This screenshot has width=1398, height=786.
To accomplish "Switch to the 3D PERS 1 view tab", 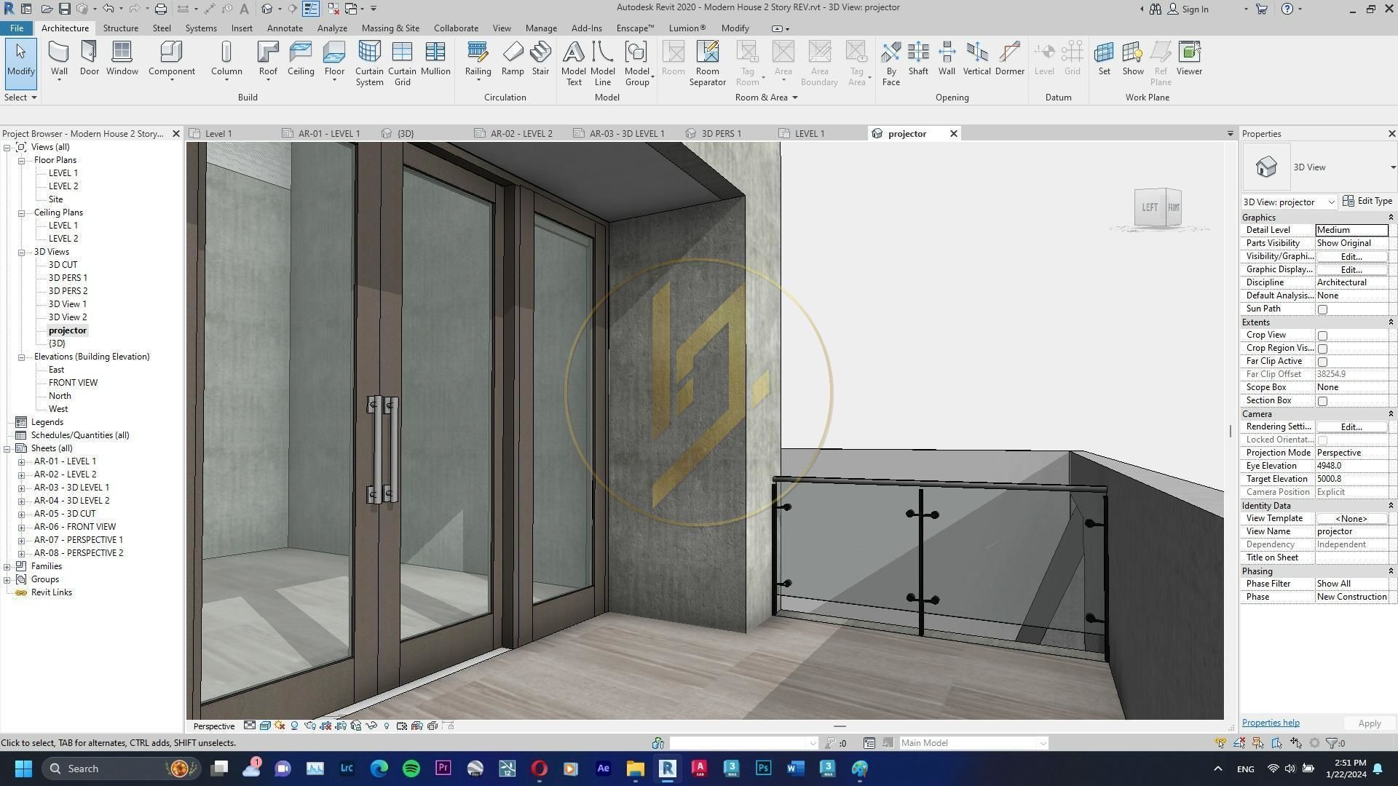I will pyautogui.click(x=721, y=134).
